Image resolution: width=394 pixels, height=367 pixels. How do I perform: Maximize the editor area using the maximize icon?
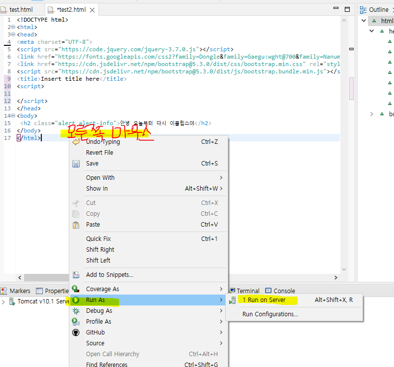pos(347,9)
